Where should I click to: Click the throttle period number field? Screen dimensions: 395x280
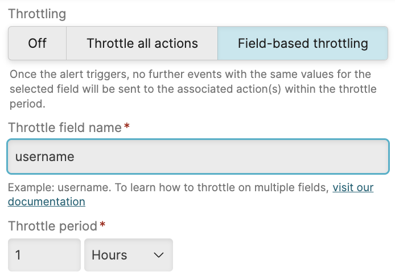click(44, 255)
